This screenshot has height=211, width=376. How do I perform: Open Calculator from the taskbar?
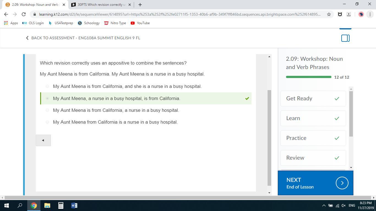[x=61, y=206]
